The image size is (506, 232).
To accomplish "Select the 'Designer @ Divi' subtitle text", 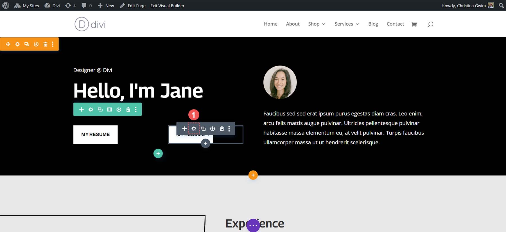I will click(x=93, y=70).
